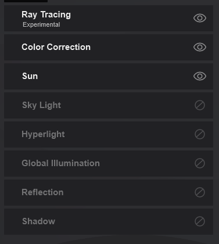Toggle Color Correction visibility eye
The width and height of the screenshot is (219, 244).
tap(200, 47)
